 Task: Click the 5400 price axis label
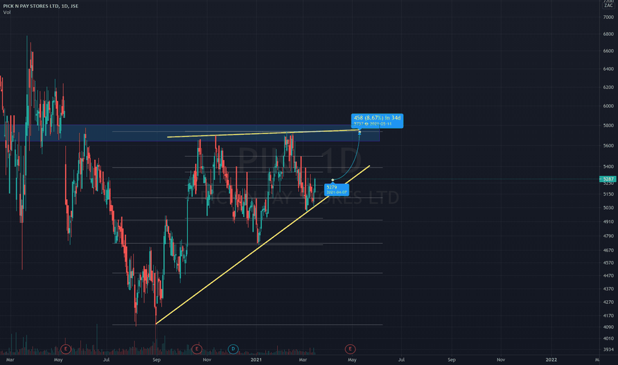point(608,167)
